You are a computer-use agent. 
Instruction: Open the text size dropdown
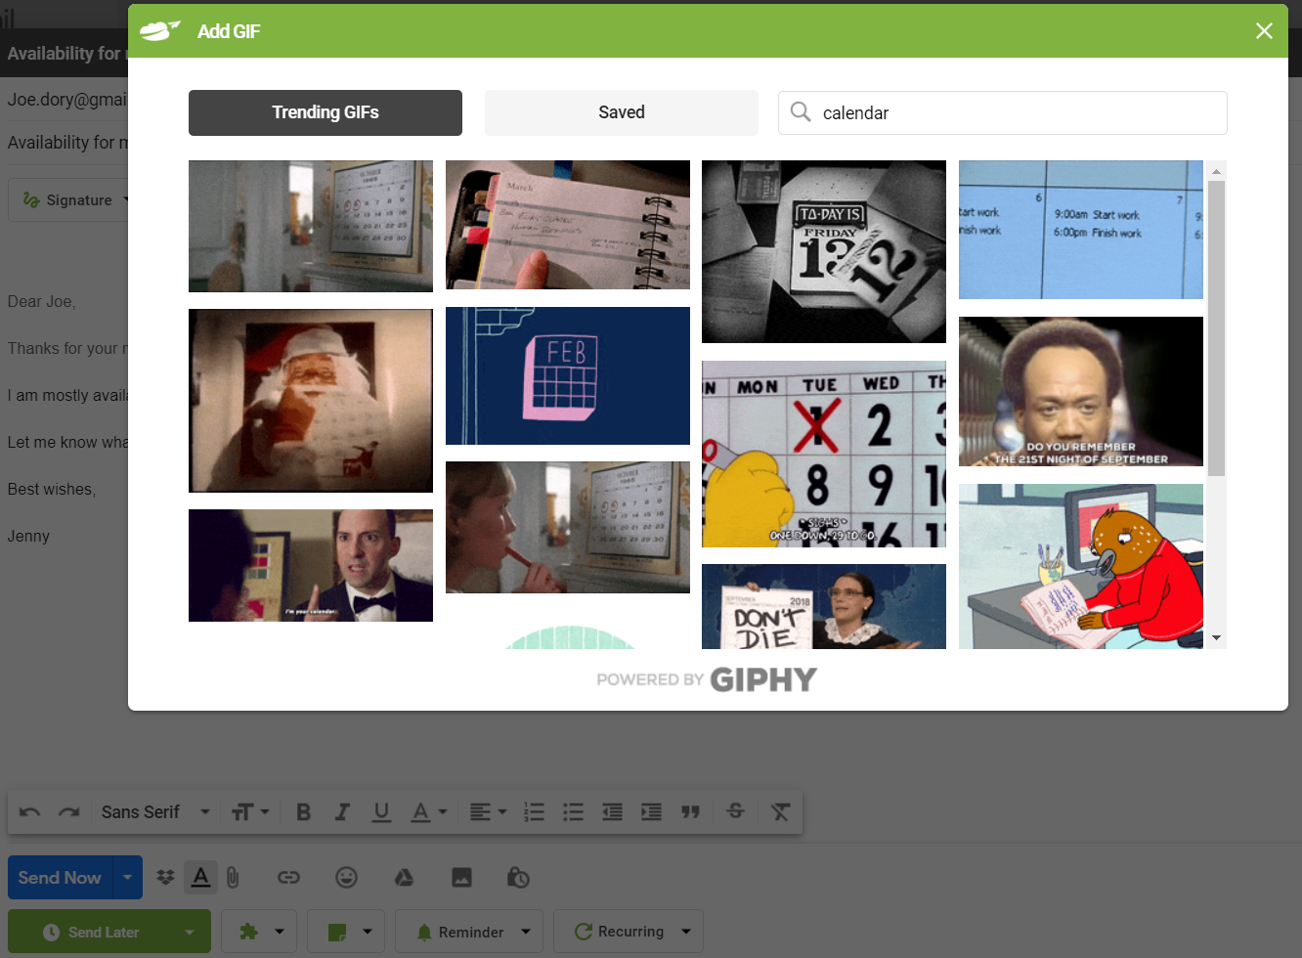pyautogui.click(x=250, y=812)
